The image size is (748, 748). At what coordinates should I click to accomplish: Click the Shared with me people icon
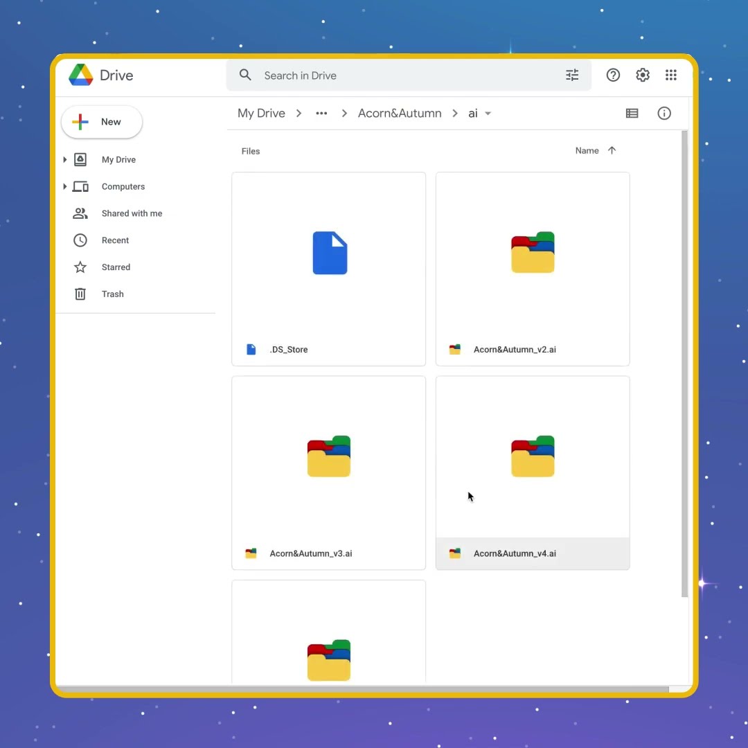[80, 213]
